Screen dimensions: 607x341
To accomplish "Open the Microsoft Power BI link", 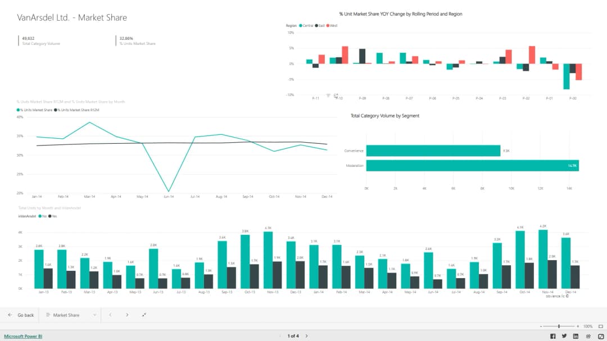I will [x=23, y=337].
